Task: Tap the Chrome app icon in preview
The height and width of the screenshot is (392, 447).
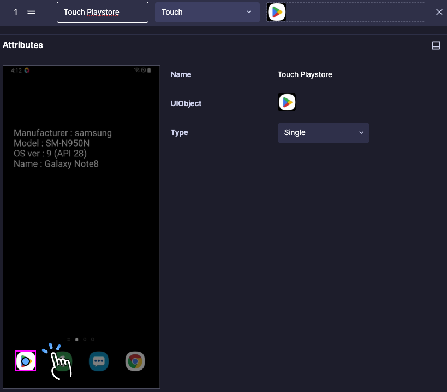Action: tap(135, 361)
